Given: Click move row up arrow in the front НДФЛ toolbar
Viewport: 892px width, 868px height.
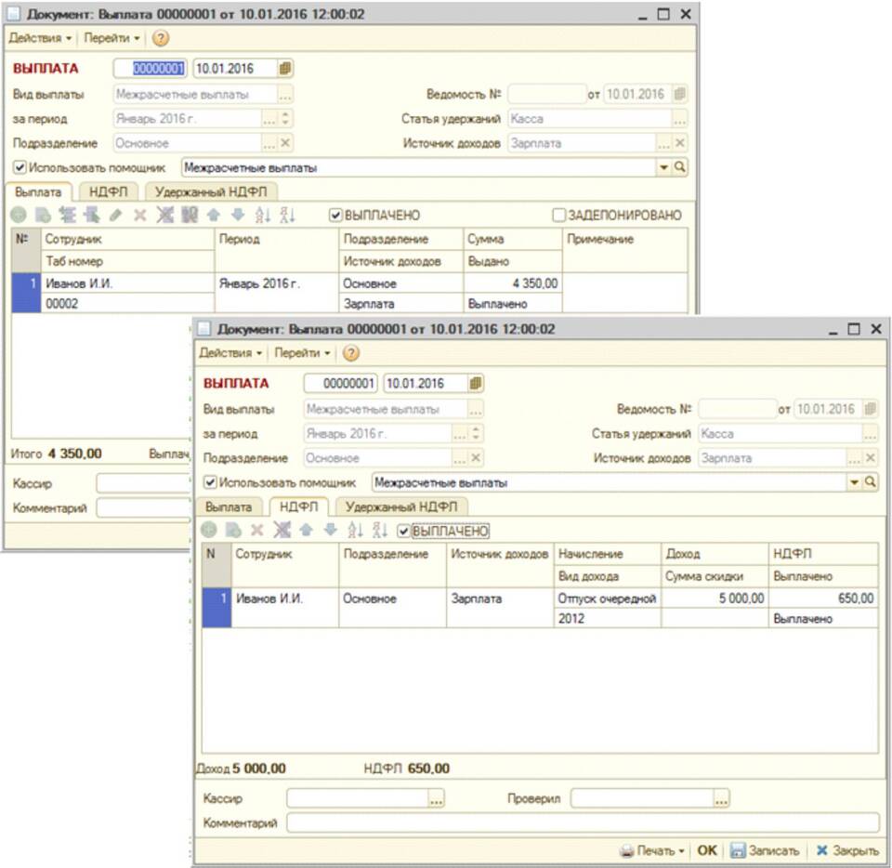Looking at the screenshot, I should click(305, 530).
